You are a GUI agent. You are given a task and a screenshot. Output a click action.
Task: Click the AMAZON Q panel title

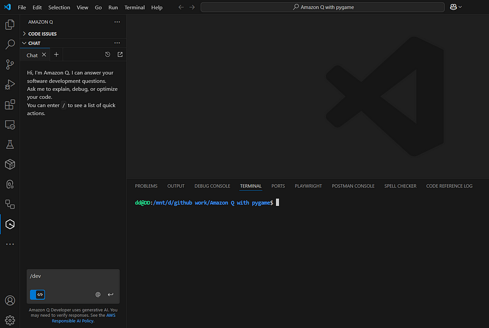(41, 22)
